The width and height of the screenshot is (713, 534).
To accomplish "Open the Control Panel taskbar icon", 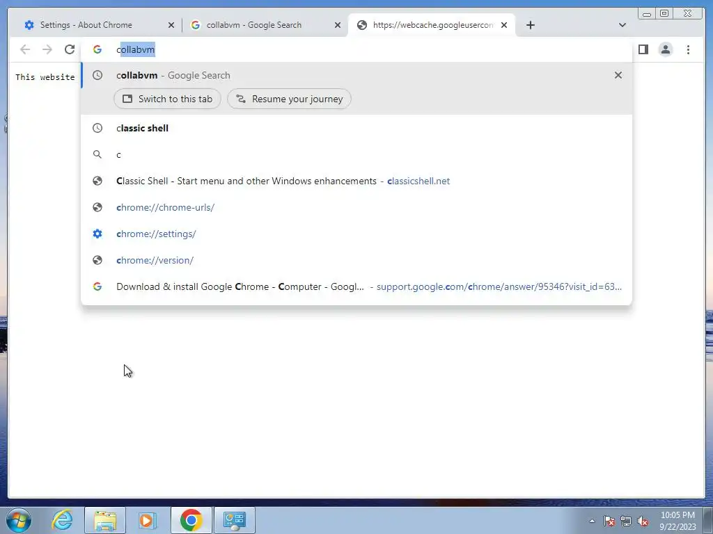I will 235,520.
